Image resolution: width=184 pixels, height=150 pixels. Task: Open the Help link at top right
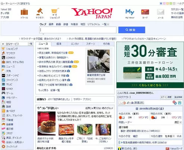[x=181, y=3]
